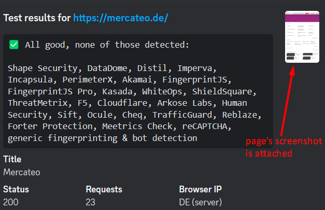Open the https://mercateo.de/ link
The width and height of the screenshot is (325, 210).
pos(121,18)
